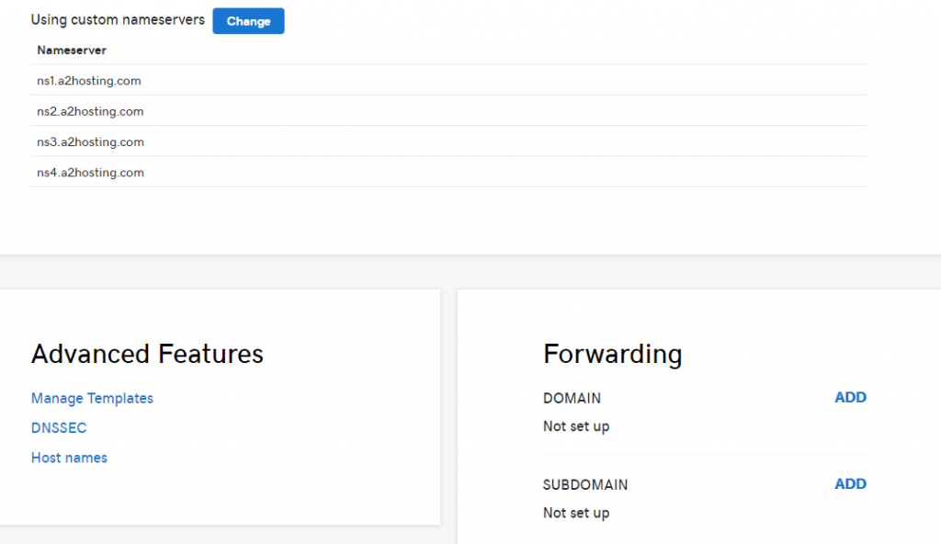Click the 'Using custom nameservers' text
Screen dimensions: 941x544
(x=118, y=20)
